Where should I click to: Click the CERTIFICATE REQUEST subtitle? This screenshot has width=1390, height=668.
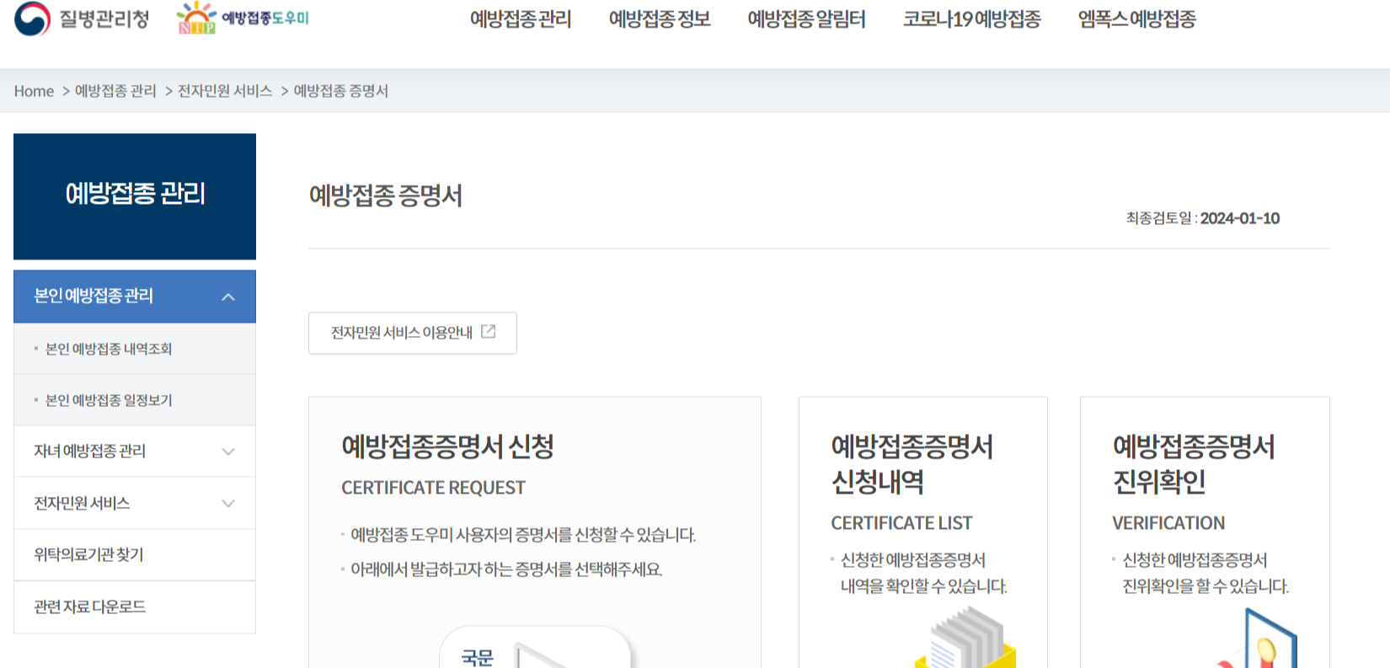(x=433, y=488)
